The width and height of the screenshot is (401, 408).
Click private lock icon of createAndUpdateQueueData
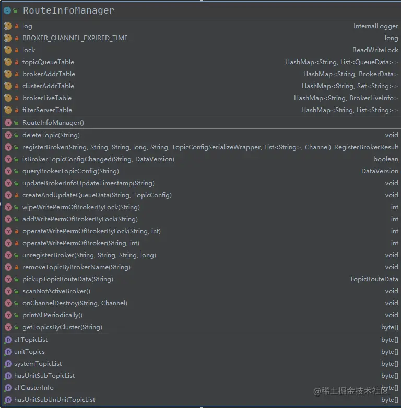(17, 195)
